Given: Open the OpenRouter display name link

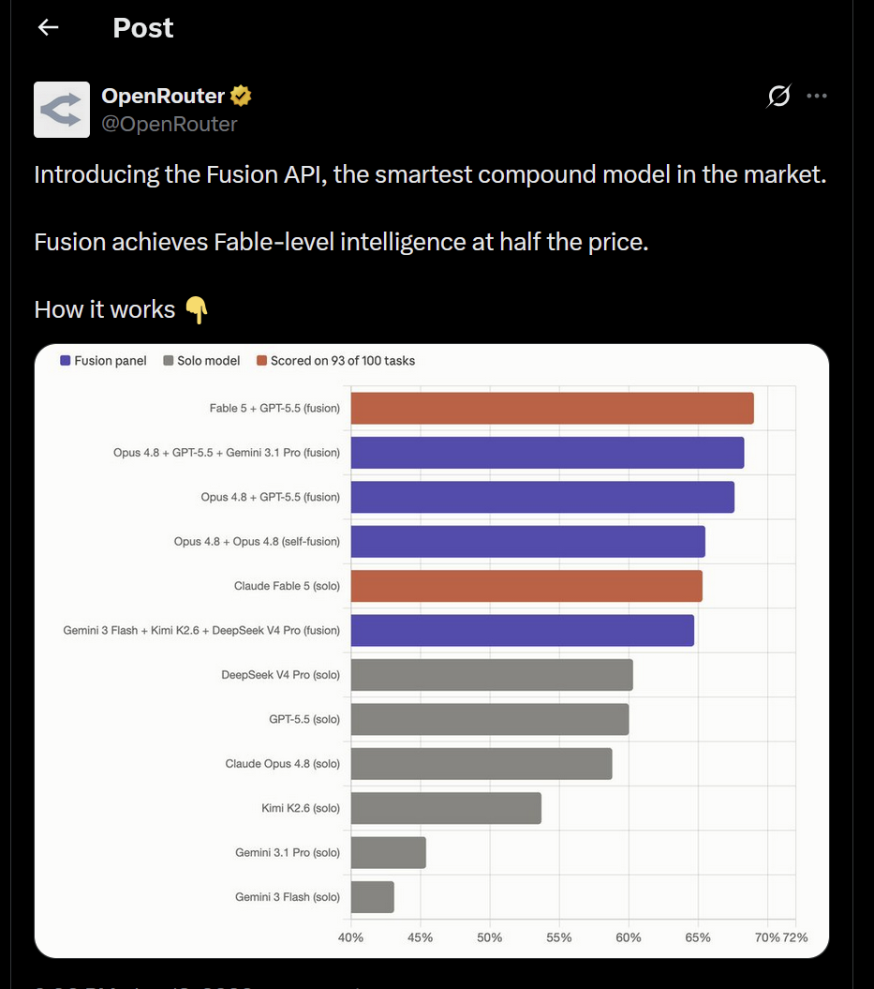Looking at the screenshot, I should [163, 96].
